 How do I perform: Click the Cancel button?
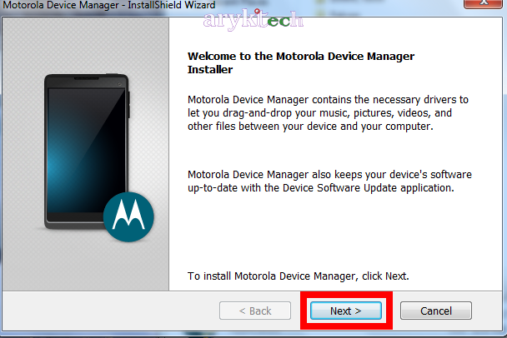point(436,311)
